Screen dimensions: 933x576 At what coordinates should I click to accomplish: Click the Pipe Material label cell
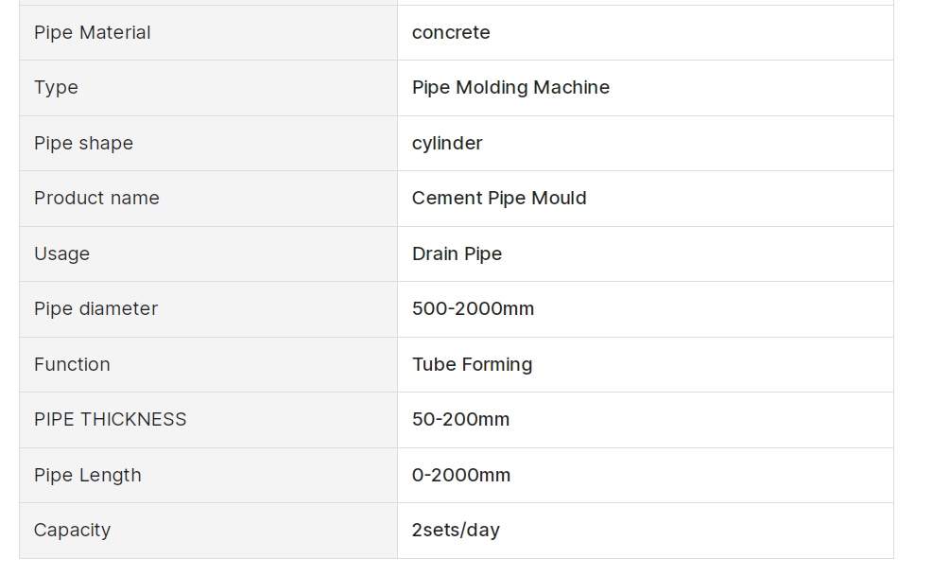coord(208,33)
